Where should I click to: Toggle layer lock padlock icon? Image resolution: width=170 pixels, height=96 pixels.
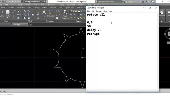pos(76,11)
